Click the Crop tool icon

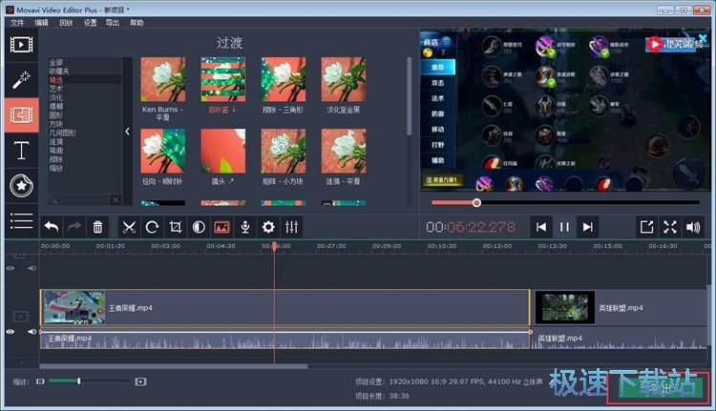(176, 227)
